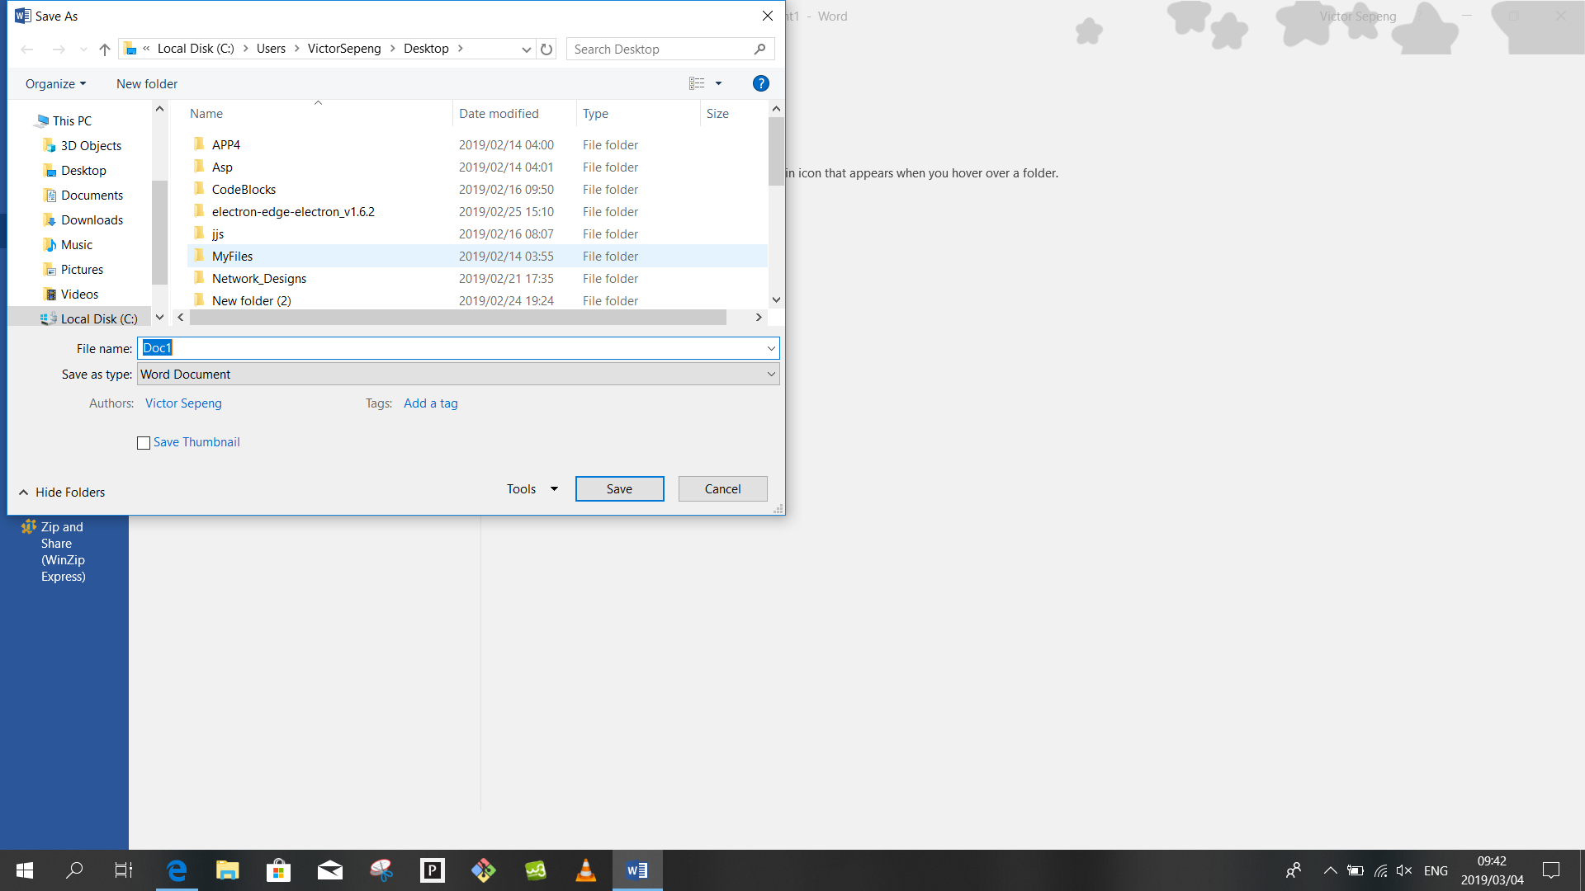Open the Tools dropdown menu
The image size is (1585, 891).
click(532, 489)
